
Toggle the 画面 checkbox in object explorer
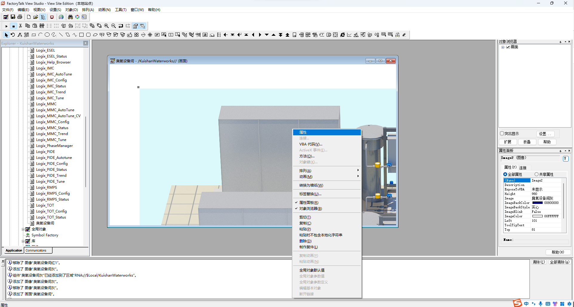click(x=508, y=47)
